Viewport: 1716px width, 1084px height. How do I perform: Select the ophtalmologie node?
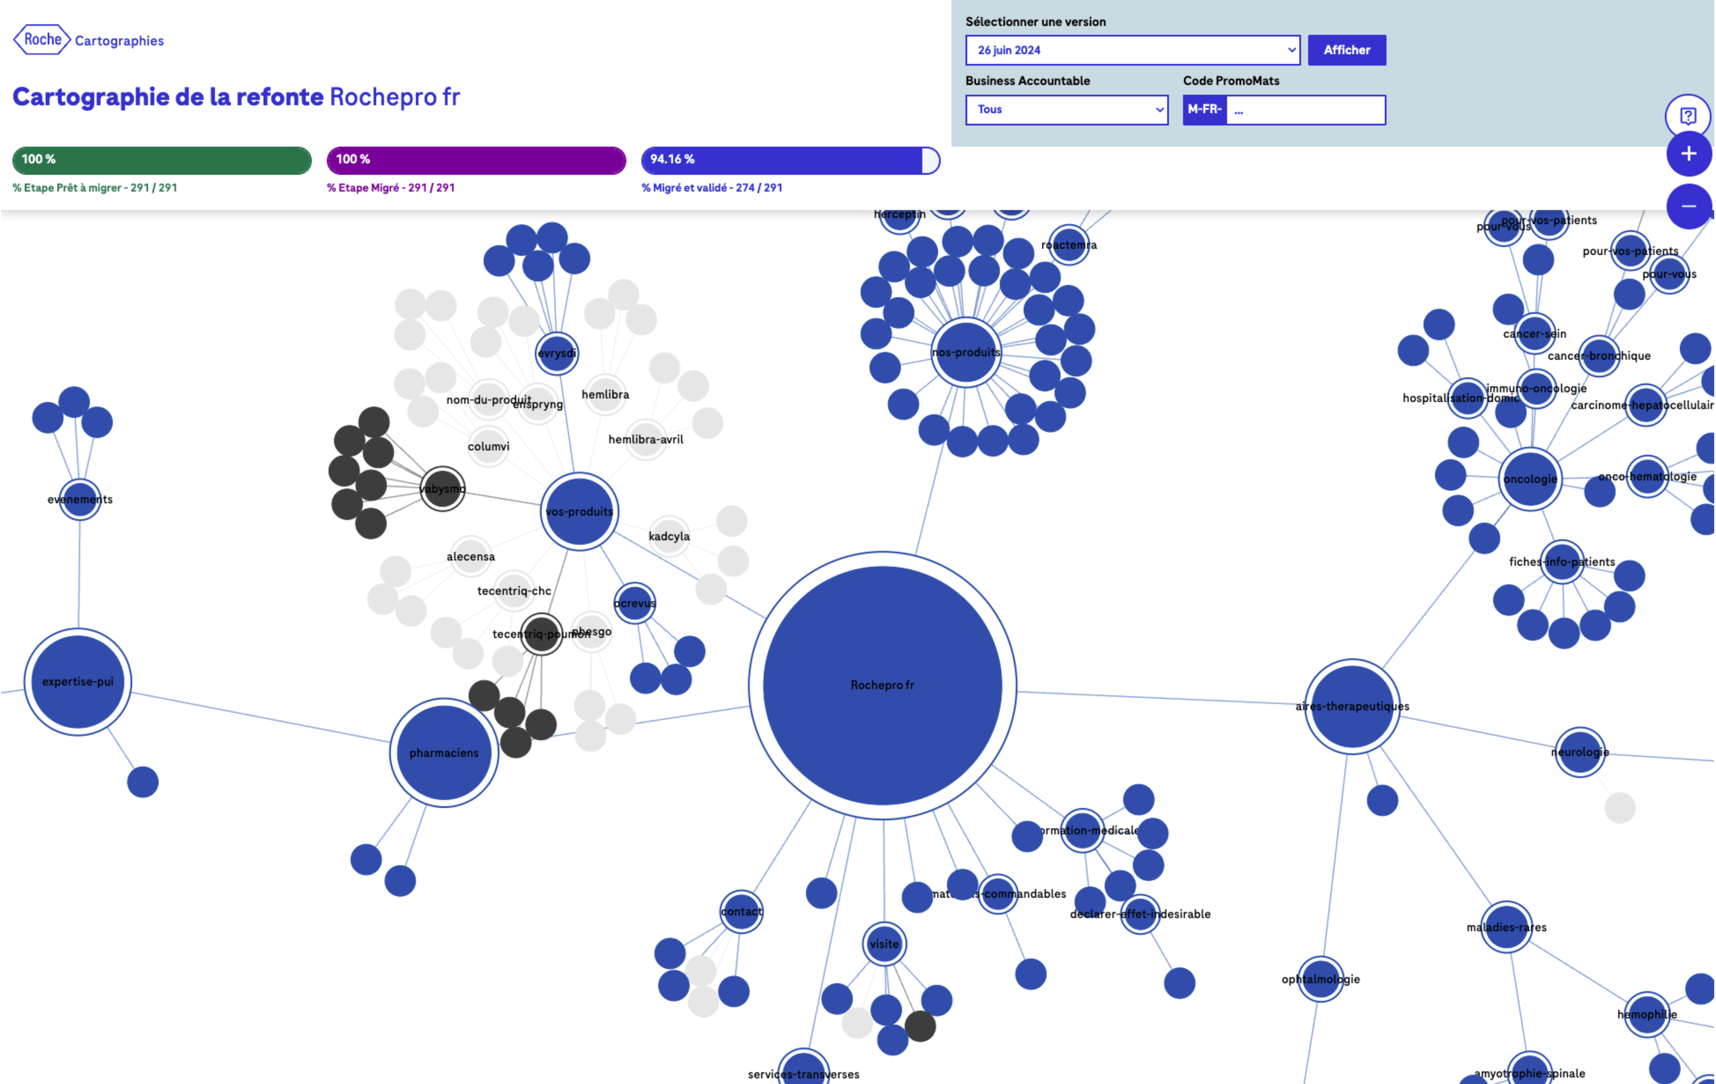1320,979
